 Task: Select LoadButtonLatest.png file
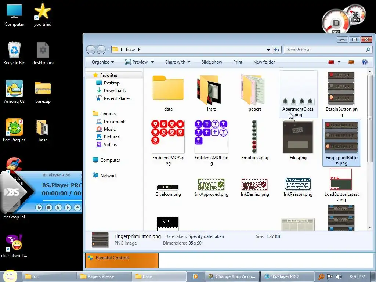[x=341, y=185]
